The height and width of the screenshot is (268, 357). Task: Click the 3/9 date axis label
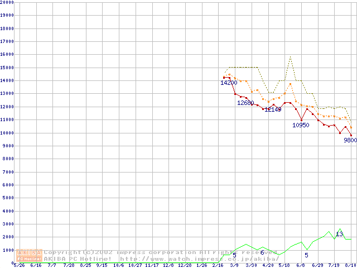click(x=234, y=265)
